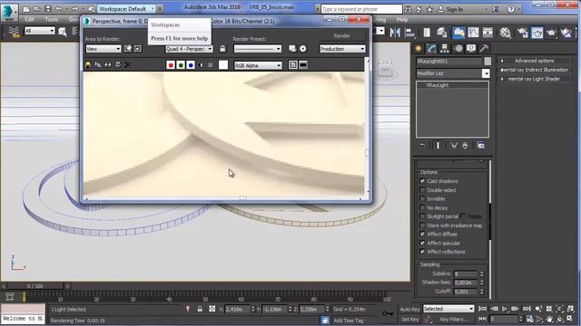
Task: Toggle the Affect diffuse checkbox
Action: pos(422,234)
